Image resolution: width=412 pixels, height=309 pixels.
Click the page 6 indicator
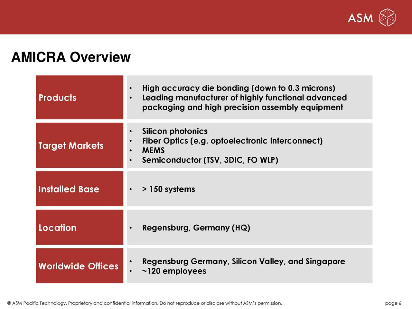(x=394, y=303)
